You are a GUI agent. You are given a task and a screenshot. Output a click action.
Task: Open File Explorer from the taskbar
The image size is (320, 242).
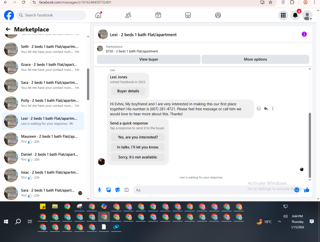click(x=55, y=206)
